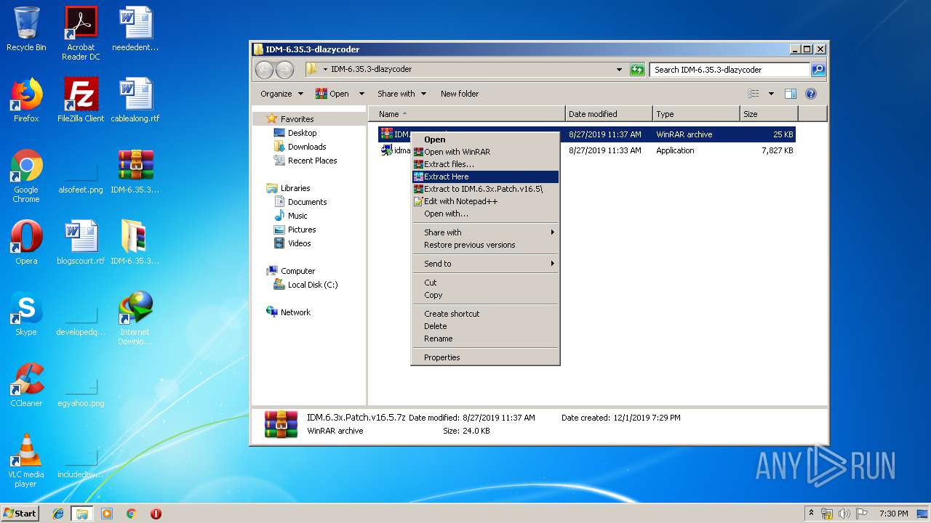The image size is (931, 523).
Task: Click the search magnifier icon in Explorer
Action: (x=818, y=70)
